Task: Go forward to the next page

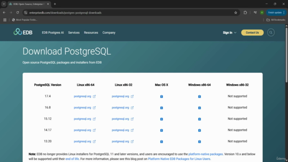Action: [11, 13]
